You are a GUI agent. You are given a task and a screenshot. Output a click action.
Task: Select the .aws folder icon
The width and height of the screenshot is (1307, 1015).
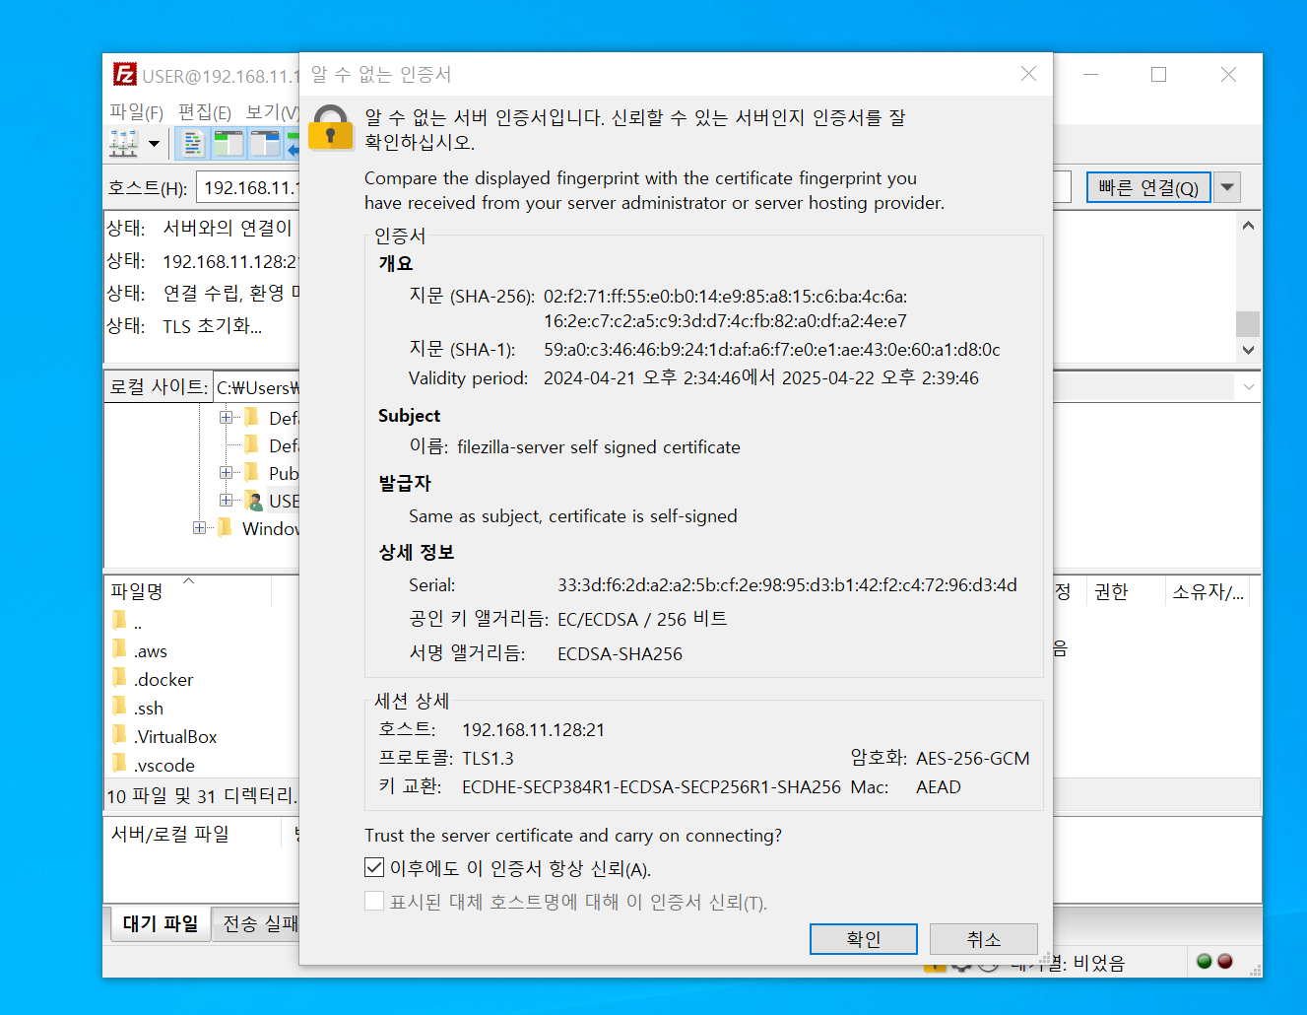[119, 649]
